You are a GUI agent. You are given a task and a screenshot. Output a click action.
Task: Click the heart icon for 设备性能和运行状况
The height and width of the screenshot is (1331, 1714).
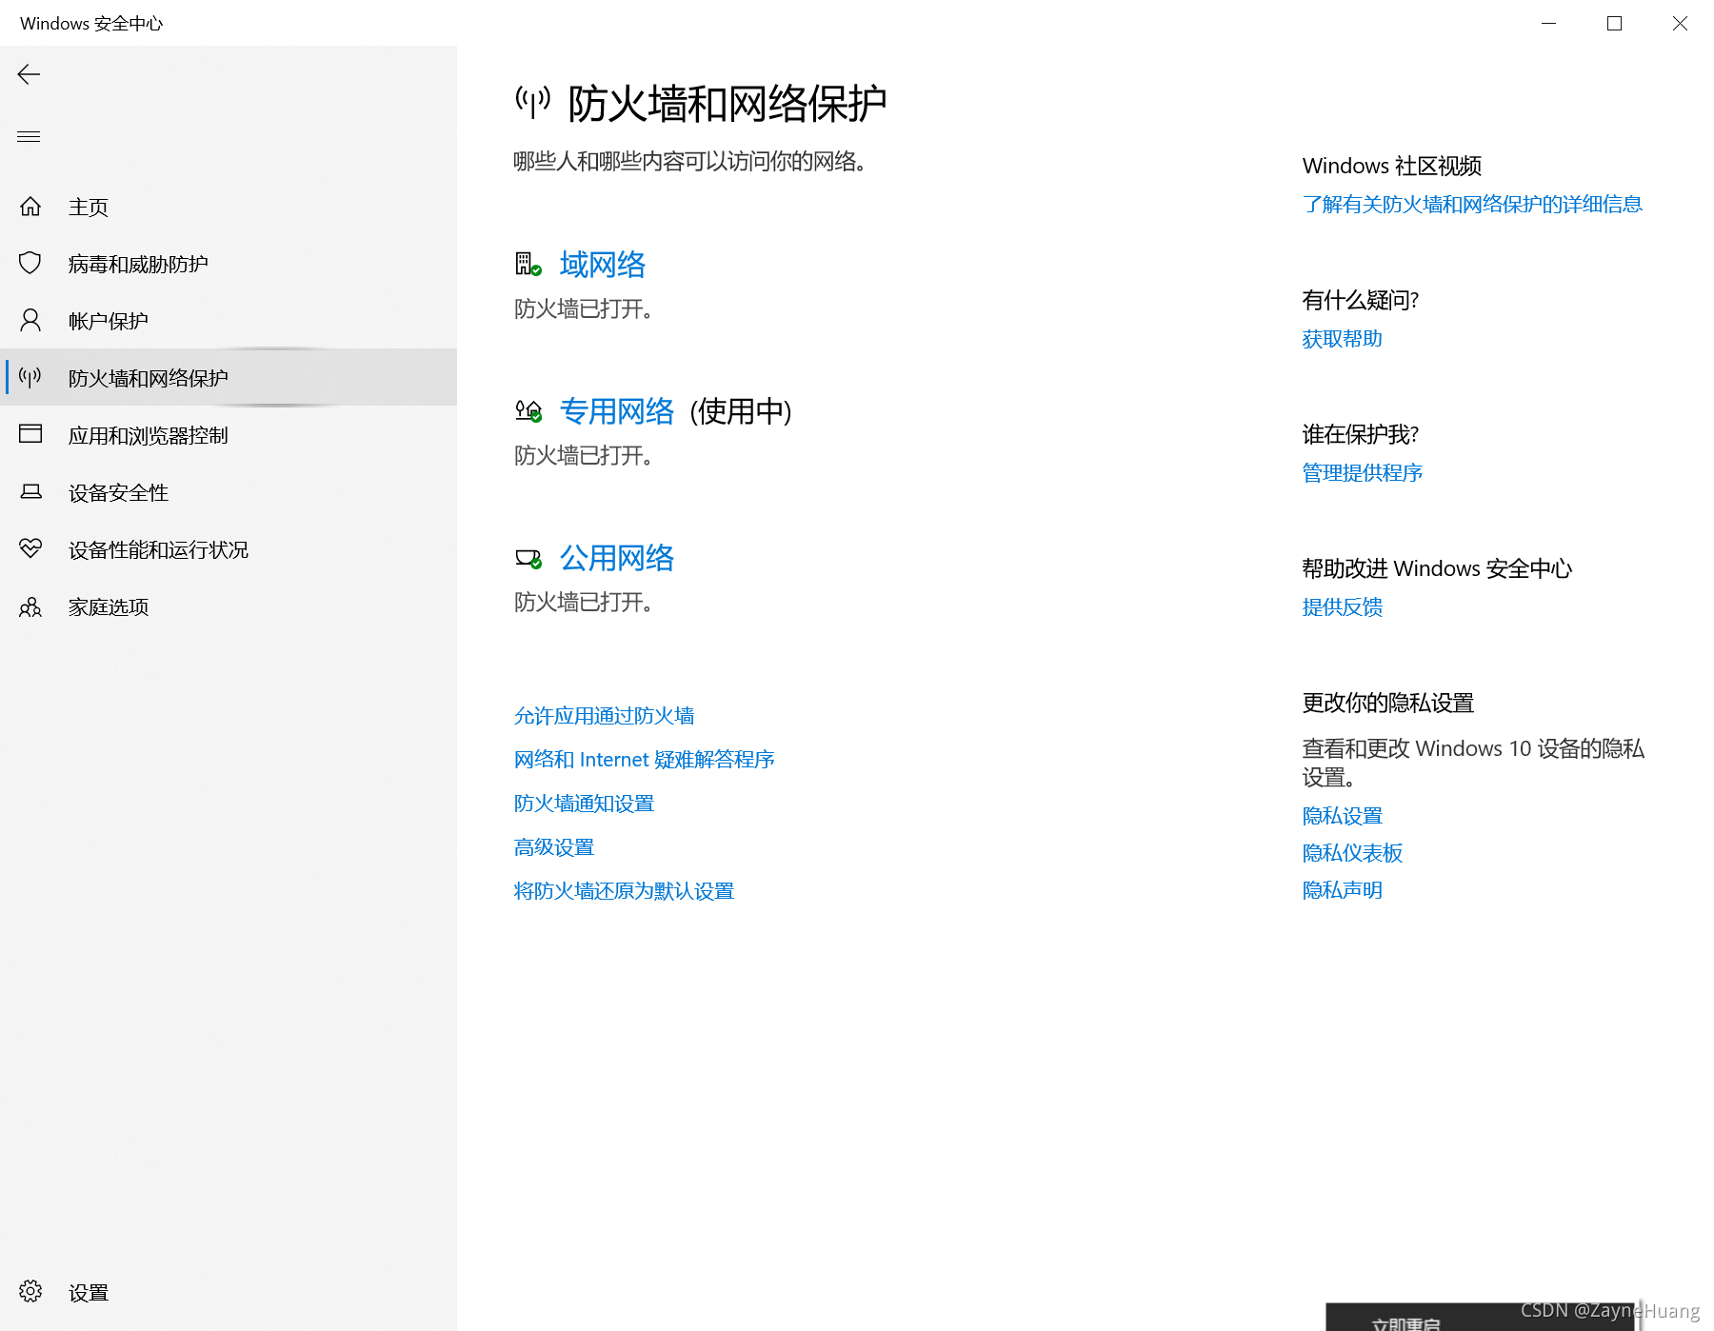30,548
